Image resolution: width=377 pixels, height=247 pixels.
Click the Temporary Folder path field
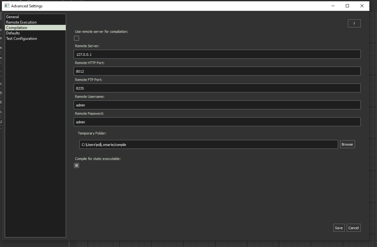point(208,144)
